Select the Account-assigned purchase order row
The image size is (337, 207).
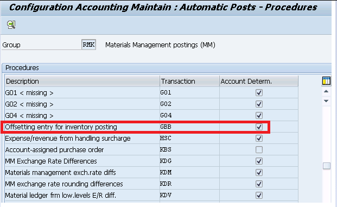pos(151,149)
